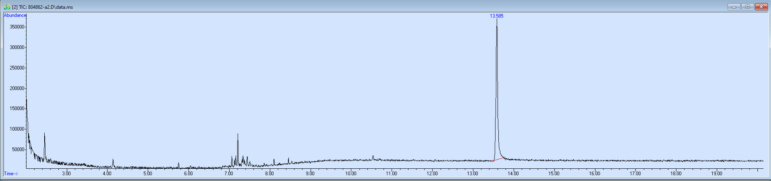
Task: Click the 350000 abundance axis value
Action: click(x=17, y=27)
